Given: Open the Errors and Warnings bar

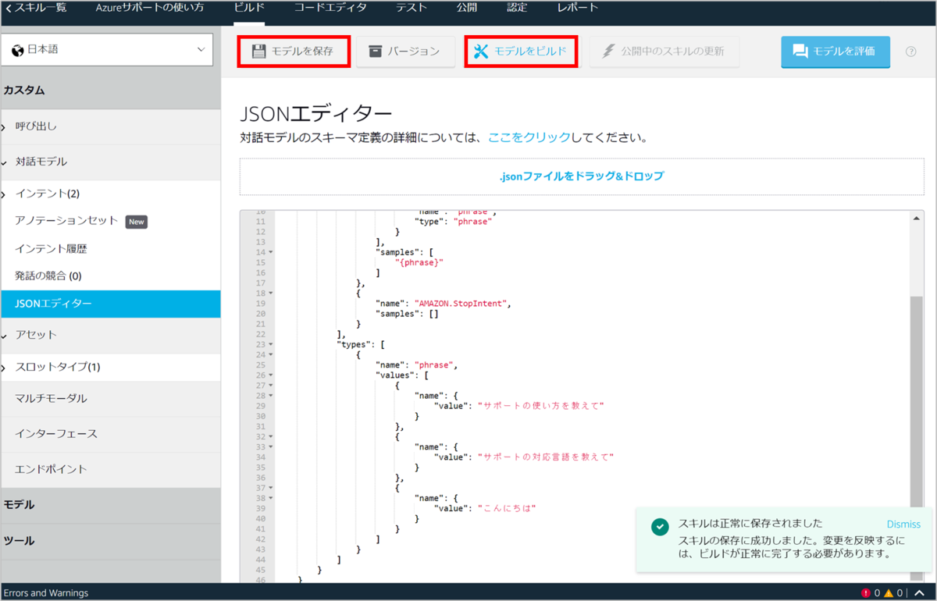Looking at the screenshot, I should [x=46, y=593].
